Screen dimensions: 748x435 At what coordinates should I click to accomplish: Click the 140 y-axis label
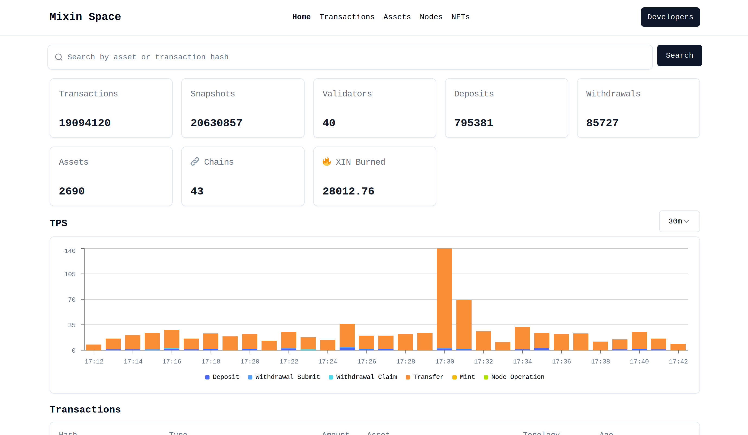(70, 251)
